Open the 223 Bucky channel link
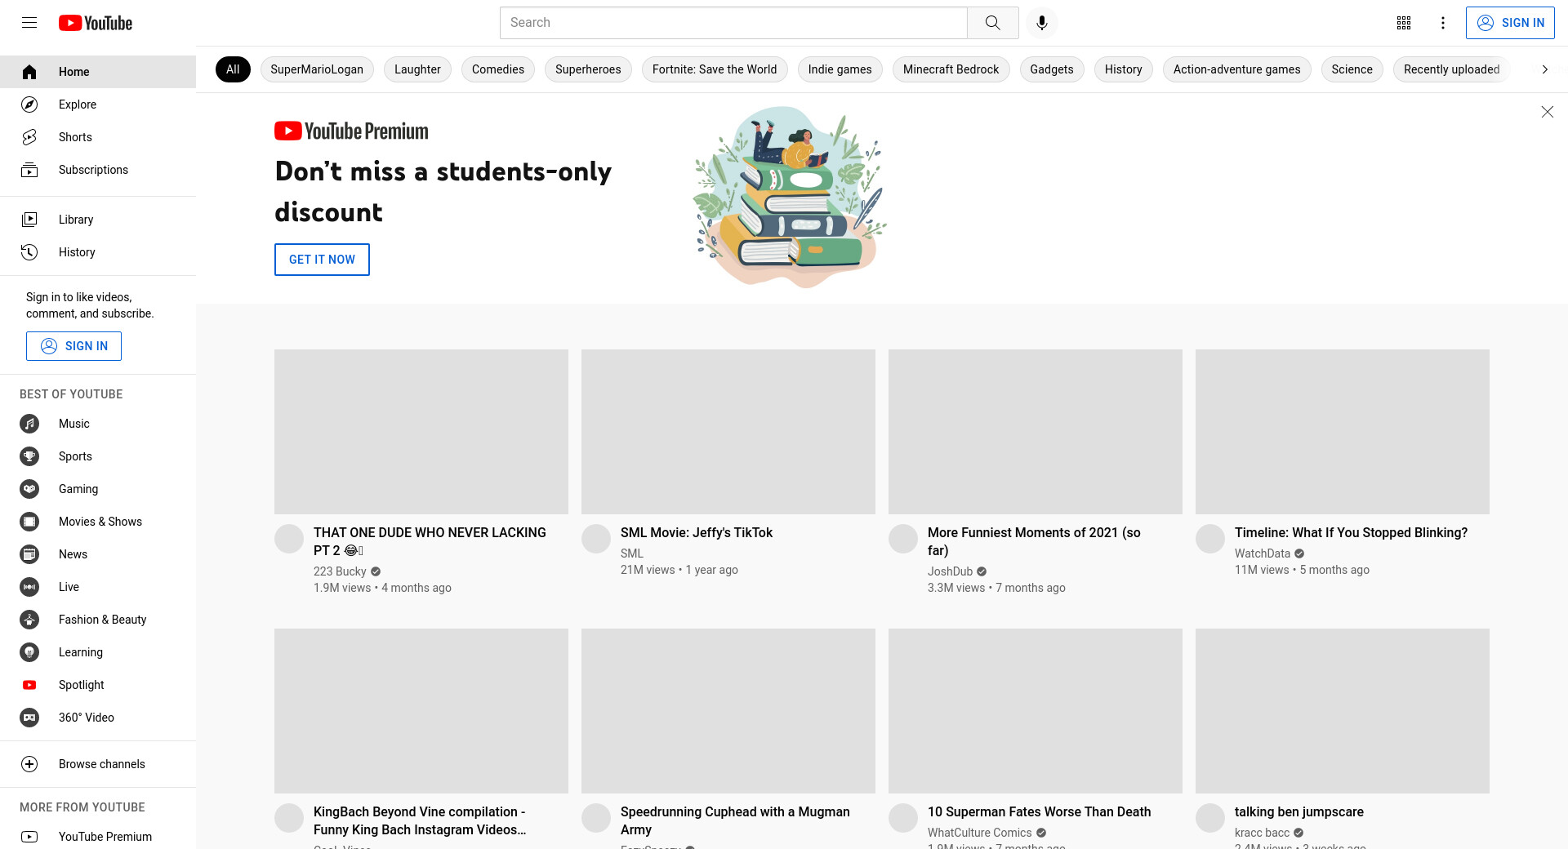This screenshot has height=849, width=1568. point(340,571)
